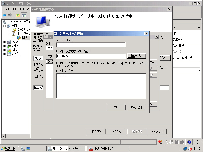203x152 pixels.
Task: Launch Server Manager from quick launch icon
Action: coord(23,149)
